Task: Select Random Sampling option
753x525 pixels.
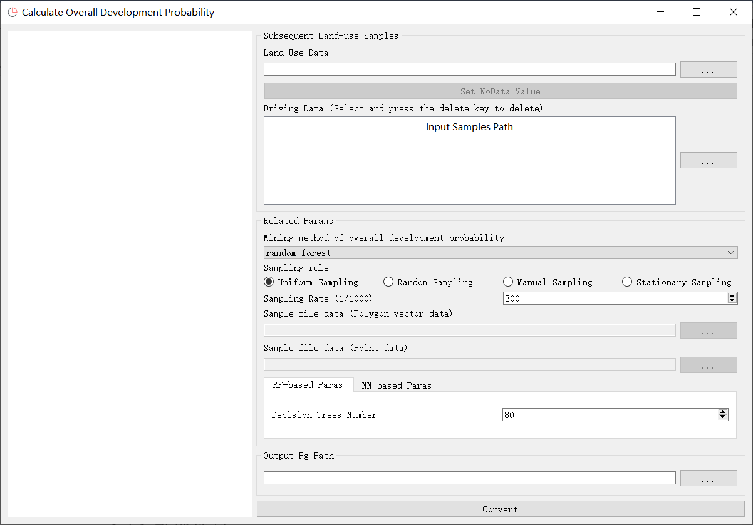Action: (388, 282)
